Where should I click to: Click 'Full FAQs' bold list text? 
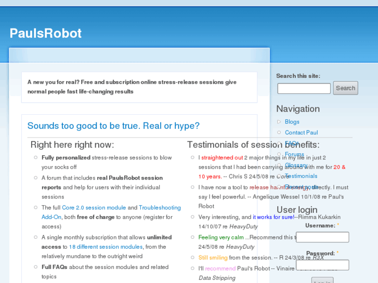(54, 267)
